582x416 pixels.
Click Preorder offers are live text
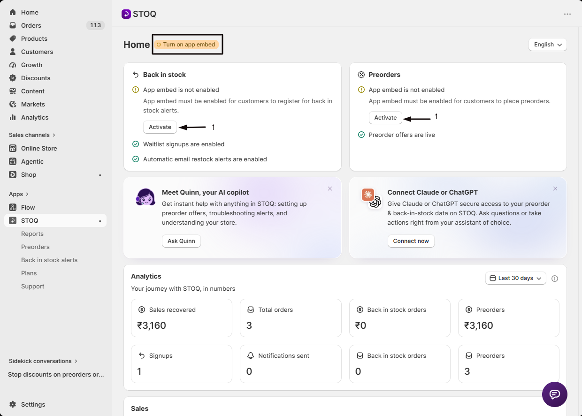[x=402, y=135]
